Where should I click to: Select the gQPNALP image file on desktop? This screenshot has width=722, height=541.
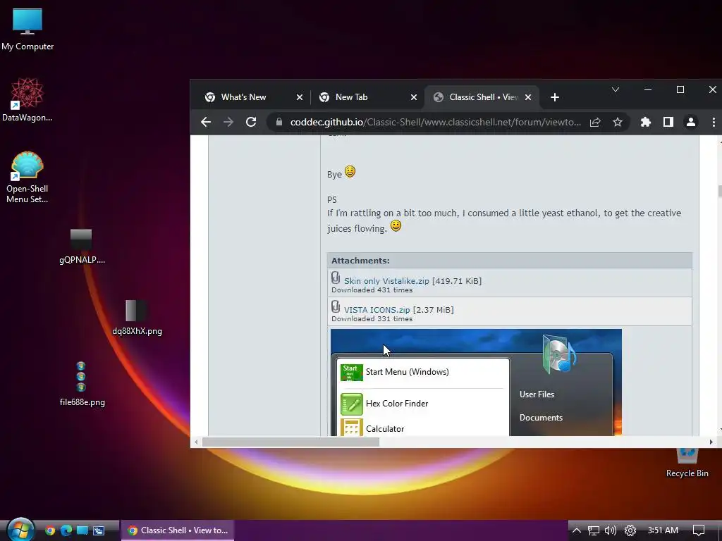[x=82, y=247]
